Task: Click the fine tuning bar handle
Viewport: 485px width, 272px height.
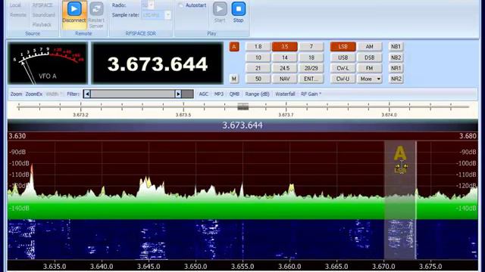Action: [242, 107]
